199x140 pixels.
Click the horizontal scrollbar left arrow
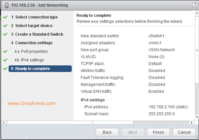[x=4, y=122]
